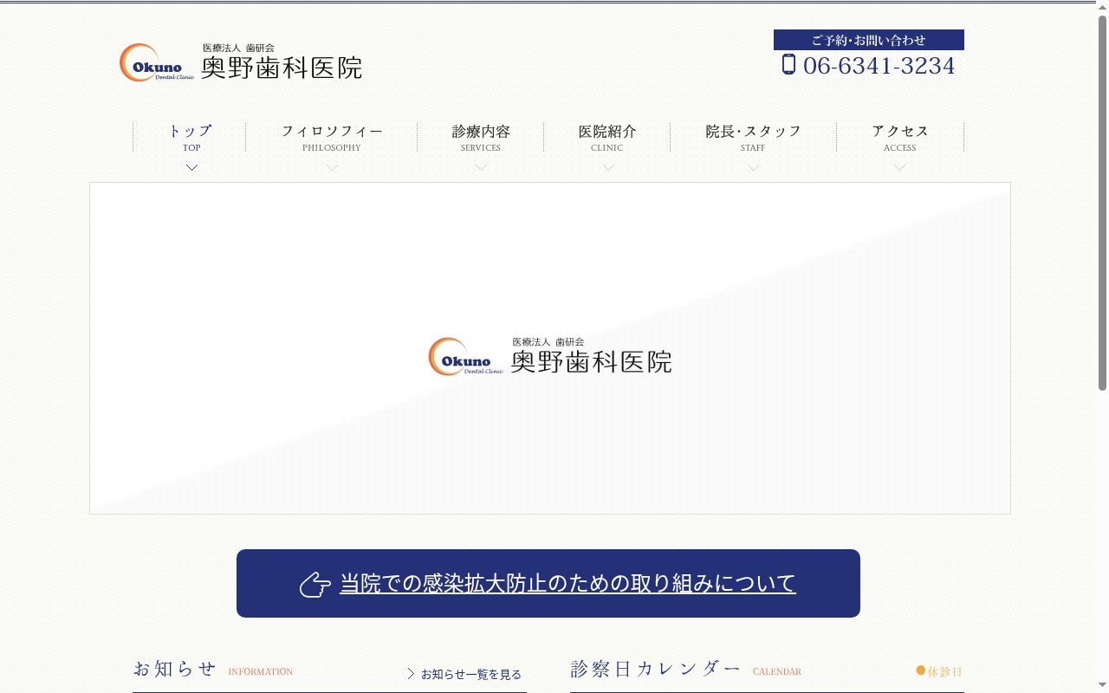Click the 医療法人 歯研会 text in header
1109x693 pixels.
coord(238,48)
